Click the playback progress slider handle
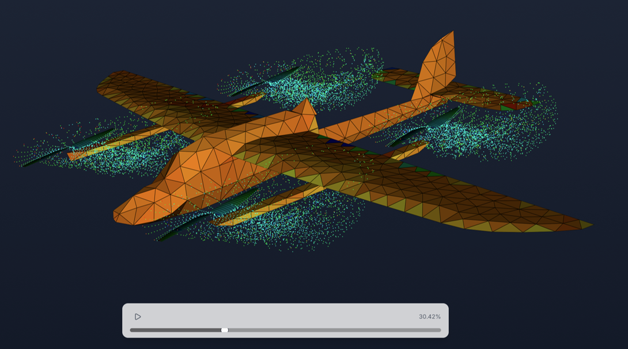 (224, 329)
